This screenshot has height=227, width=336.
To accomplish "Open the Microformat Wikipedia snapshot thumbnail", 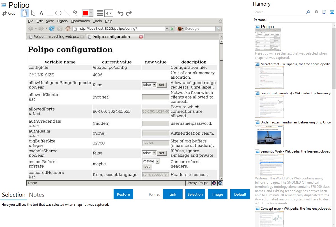I will click(x=269, y=78).
